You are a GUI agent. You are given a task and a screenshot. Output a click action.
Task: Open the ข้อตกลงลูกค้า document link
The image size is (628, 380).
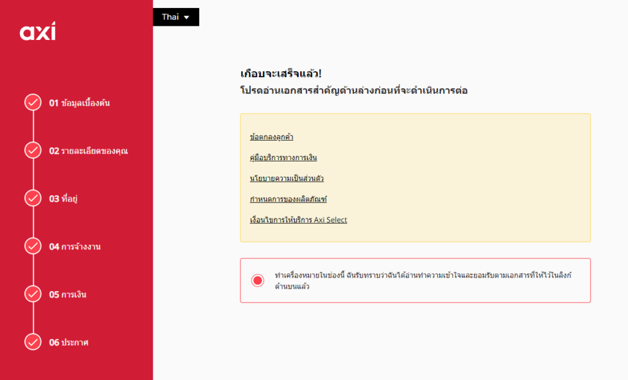point(272,137)
